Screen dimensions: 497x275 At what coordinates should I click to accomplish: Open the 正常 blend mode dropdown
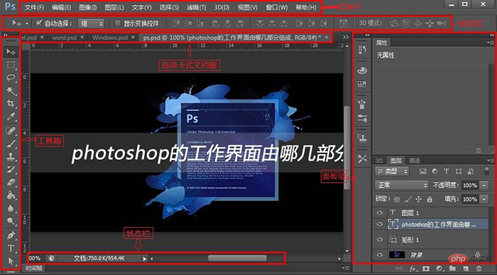(x=402, y=185)
